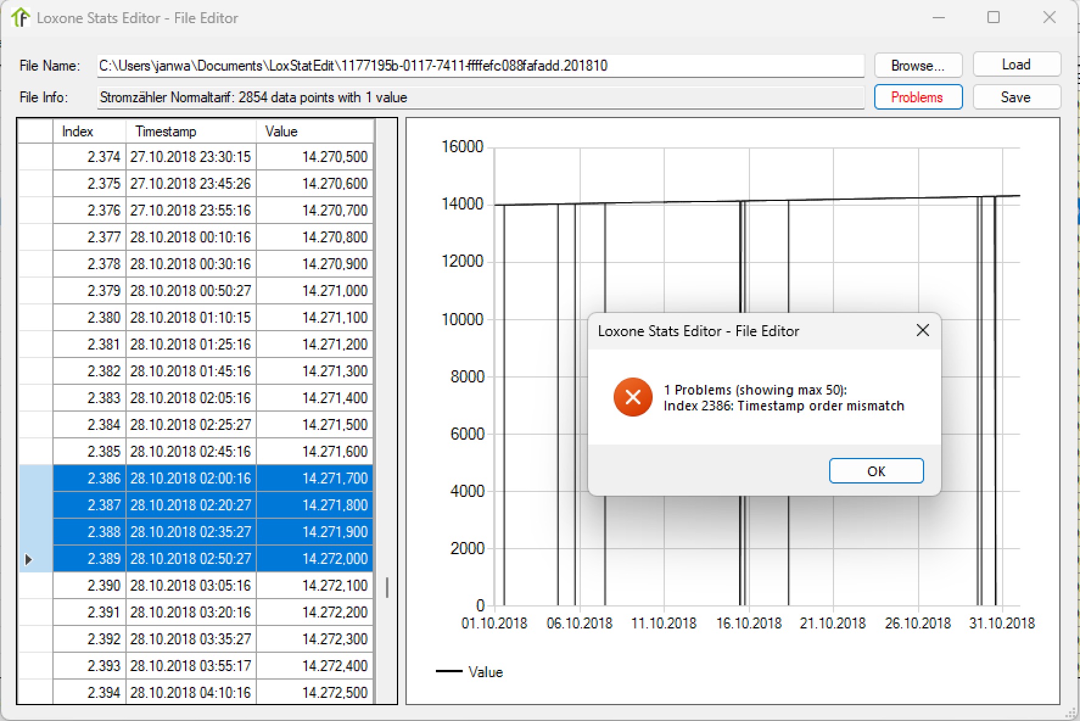Click the red error icon in dialog
Screen dimensions: 1080x721
[633, 398]
